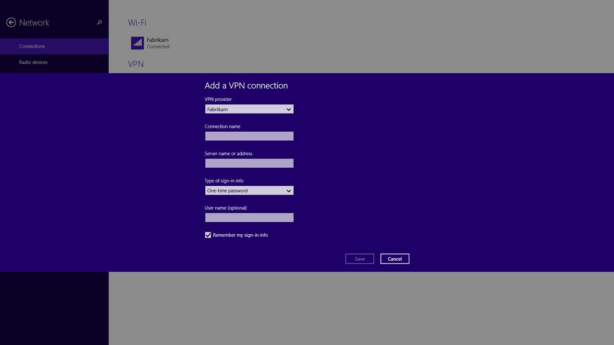Select the Fabrikam Connected network entry
Image resolution: width=614 pixels, height=345 pixels.
click(x=151, y=43)
